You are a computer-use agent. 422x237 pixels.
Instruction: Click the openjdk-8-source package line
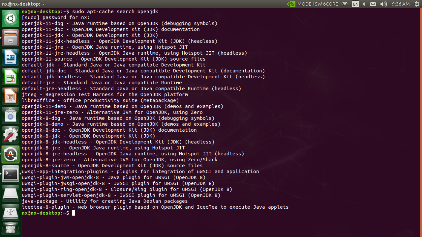click(x=112, y=166)
